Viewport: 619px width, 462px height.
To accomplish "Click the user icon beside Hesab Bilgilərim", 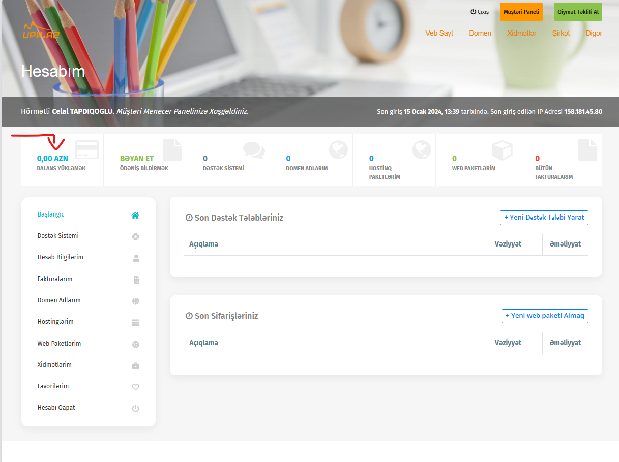I will (x=135, y=258).
